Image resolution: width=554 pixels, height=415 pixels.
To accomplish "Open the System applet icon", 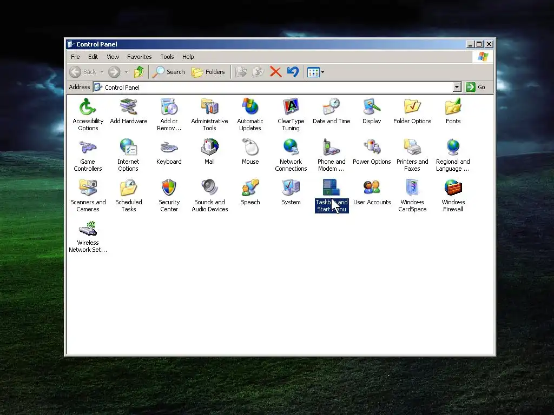I will 291,188.
